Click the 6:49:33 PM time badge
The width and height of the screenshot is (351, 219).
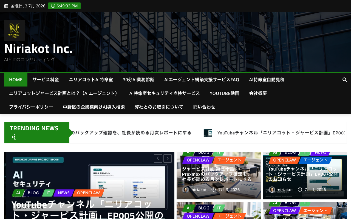64,6
